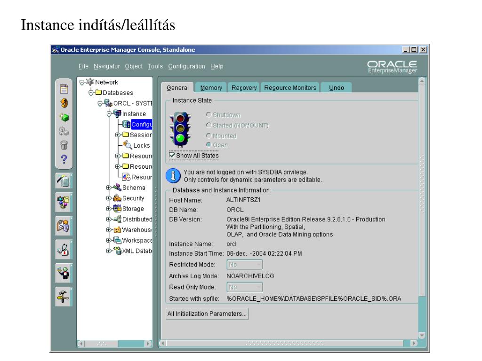Screen dimensions: 482x361
Task: Collapse the Network tree node
Action: coord(82,82)
